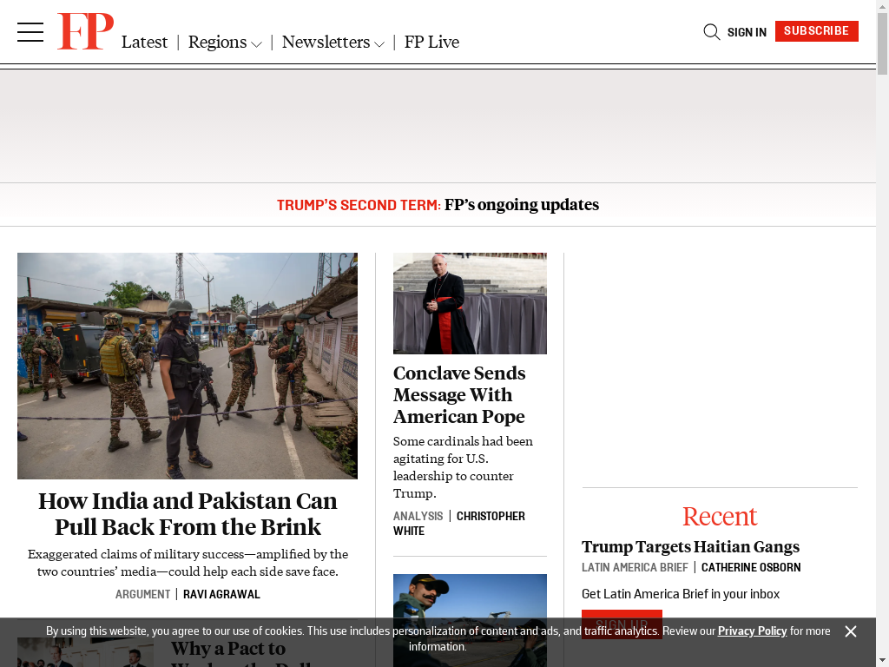This screenshot has width=889, height=667.
Task: Expand the Newsletters dropdown chevron
Action: coord(379,43)
